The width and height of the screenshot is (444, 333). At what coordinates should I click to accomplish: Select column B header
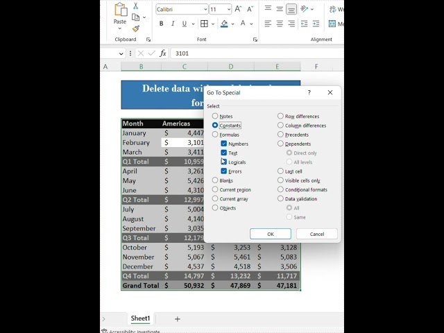(x=141, y=67)
